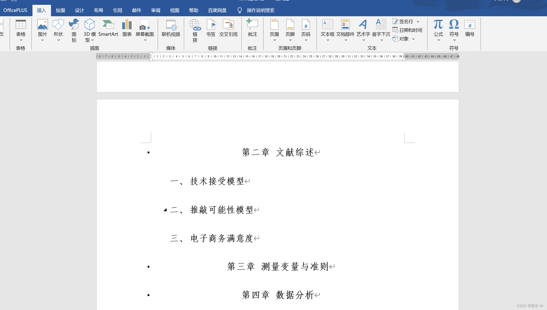Insert a table with the 表格 icon

point(21,25)
